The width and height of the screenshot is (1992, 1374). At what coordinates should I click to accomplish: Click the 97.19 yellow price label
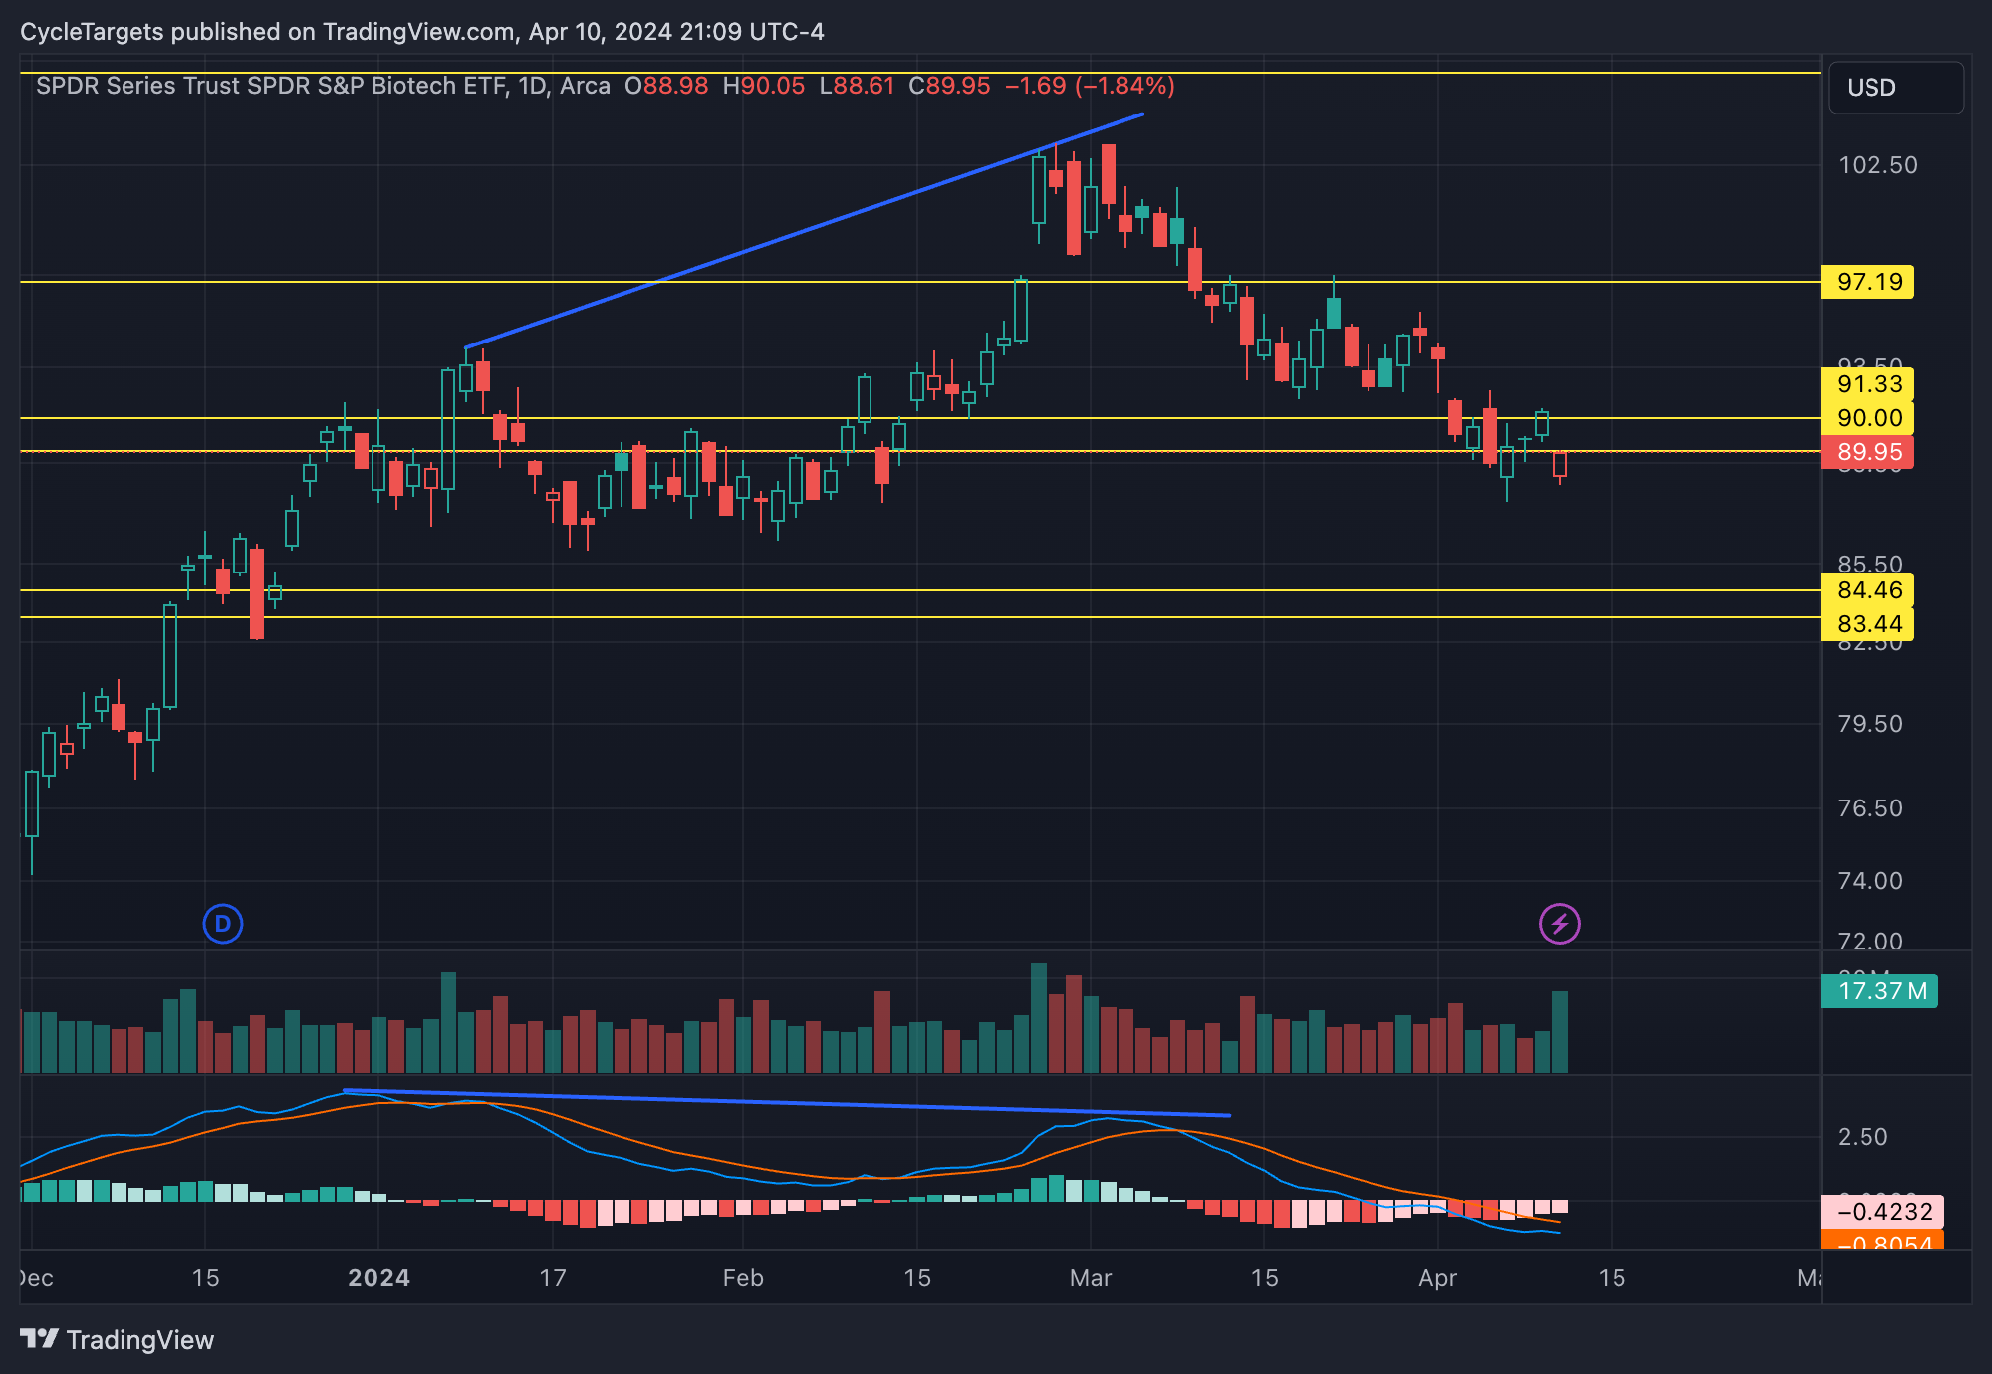1867,282
